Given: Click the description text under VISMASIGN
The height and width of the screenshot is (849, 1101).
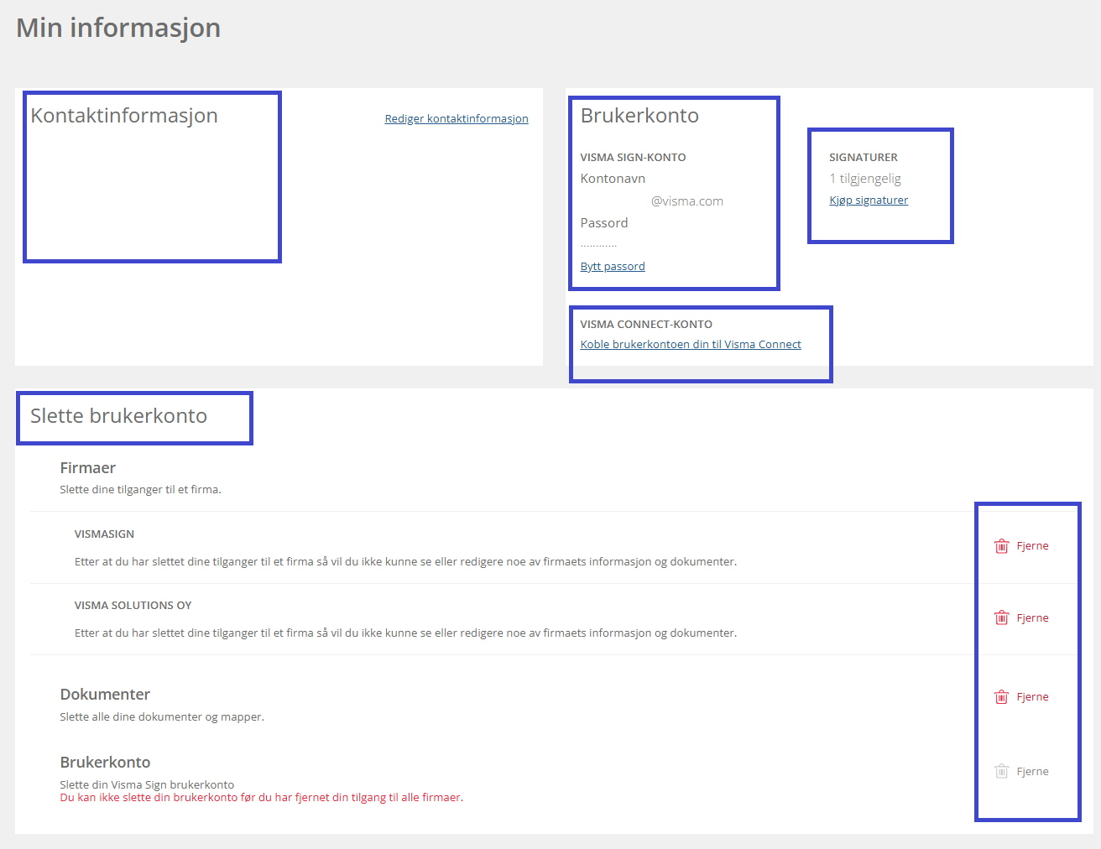Looking at the screenshot, I should pos(405,562).
